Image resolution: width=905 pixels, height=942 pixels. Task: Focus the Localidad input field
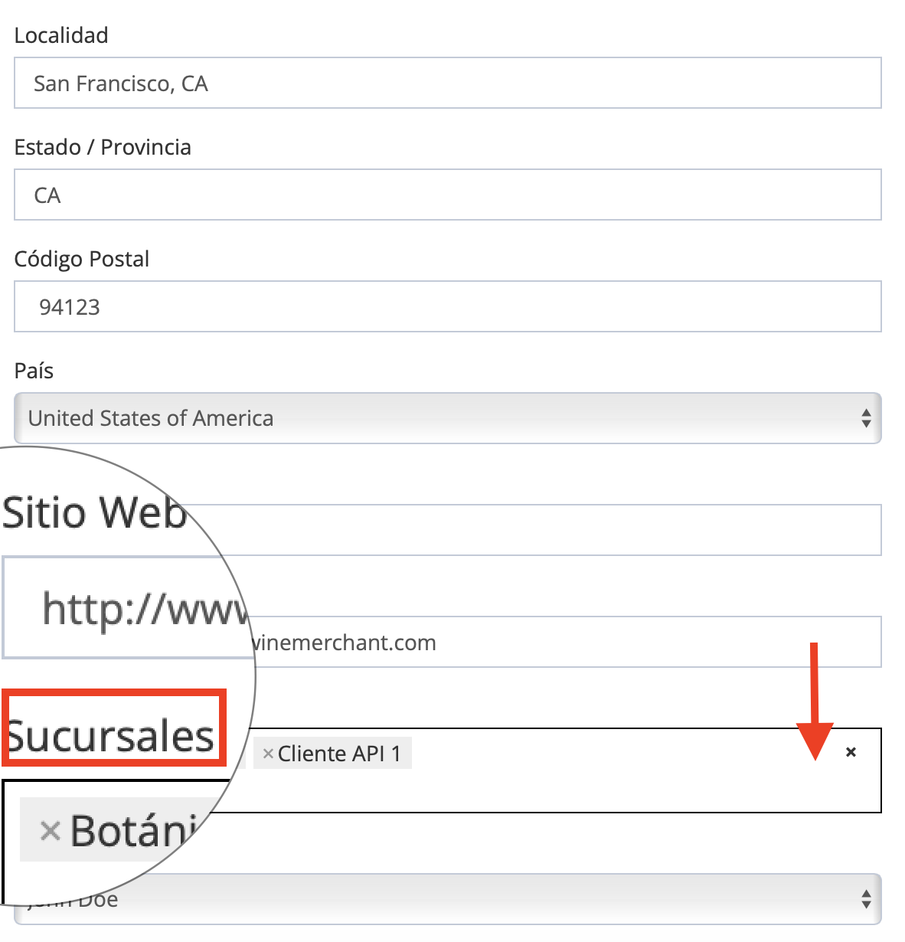pyautogui.click(x=447, y=83)
